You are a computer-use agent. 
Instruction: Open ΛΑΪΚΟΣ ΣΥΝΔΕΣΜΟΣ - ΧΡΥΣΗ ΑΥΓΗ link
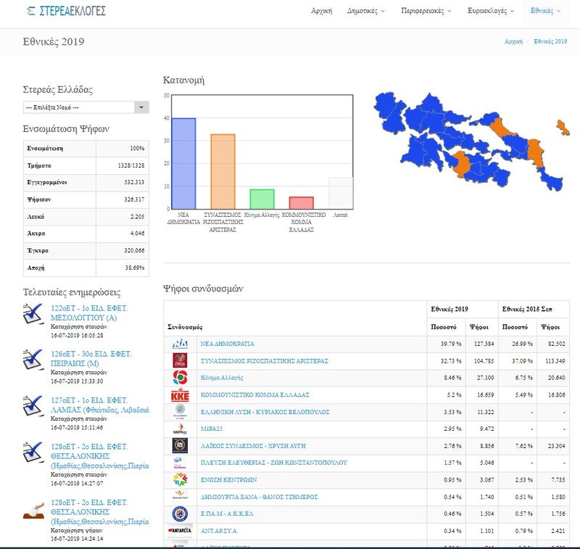click(253, 446)
